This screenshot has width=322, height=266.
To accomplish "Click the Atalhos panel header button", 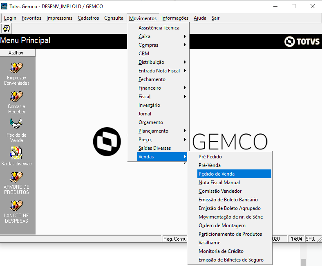I will [x=18, y=53].
